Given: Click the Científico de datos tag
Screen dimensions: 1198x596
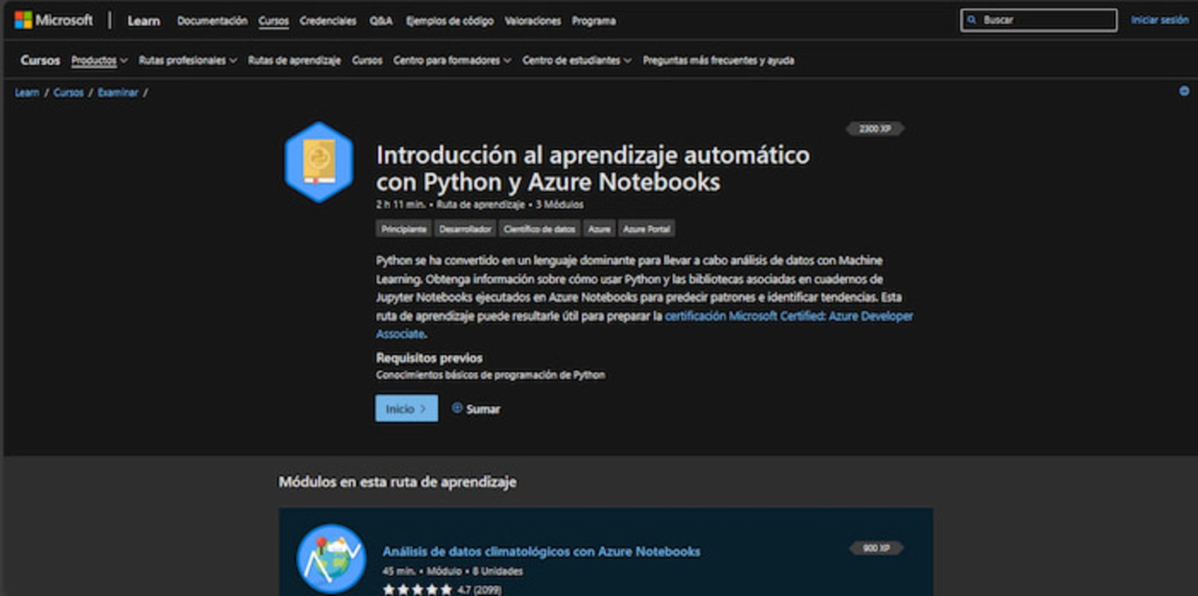Looking at the screenshot, I should [x=539, y=229].
